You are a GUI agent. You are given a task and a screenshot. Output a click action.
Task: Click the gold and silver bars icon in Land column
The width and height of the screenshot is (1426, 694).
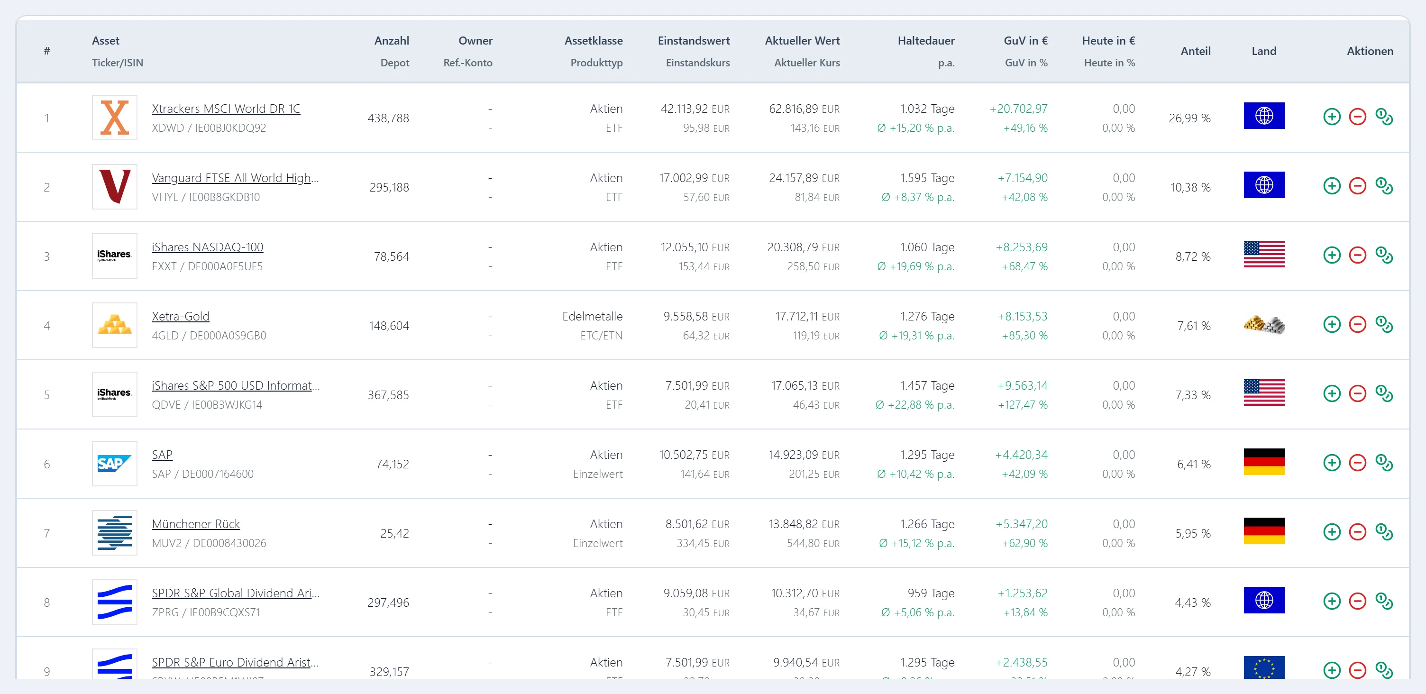1264,324
